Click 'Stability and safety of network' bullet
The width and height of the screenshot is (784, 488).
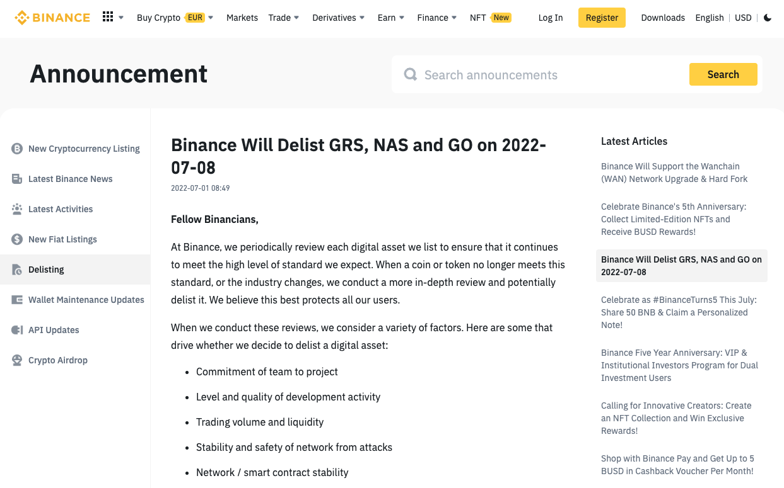(294, 447)
